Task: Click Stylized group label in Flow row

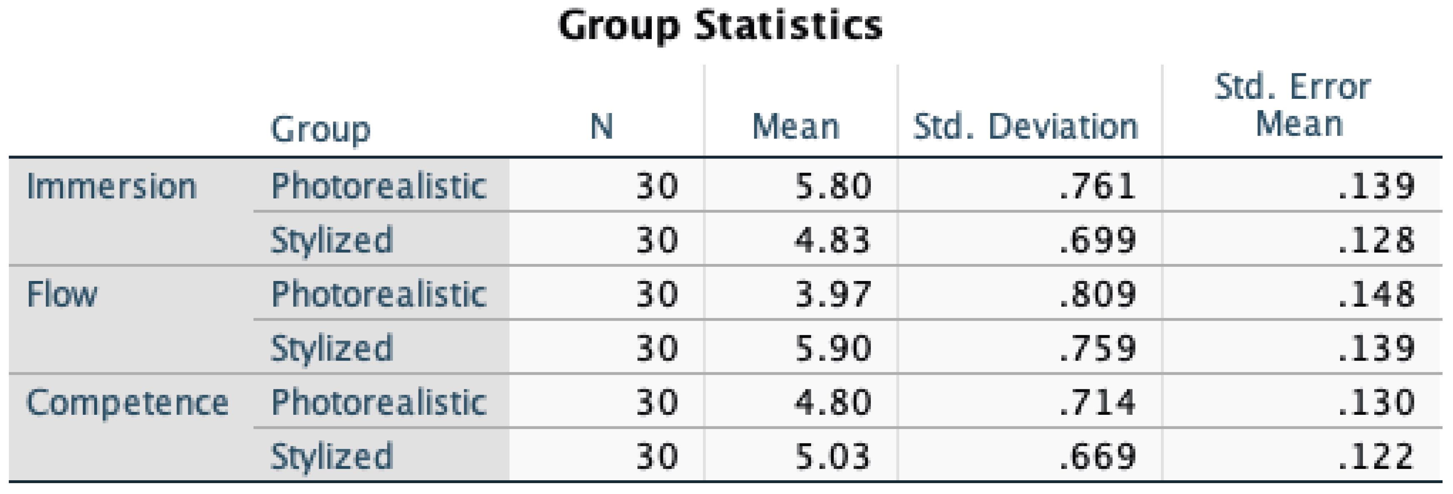Action: [x=332, y=348]
